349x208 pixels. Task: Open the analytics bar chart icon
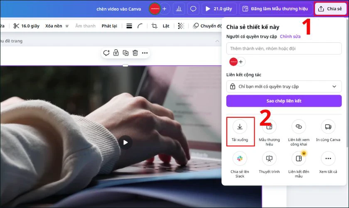point(179,9)
